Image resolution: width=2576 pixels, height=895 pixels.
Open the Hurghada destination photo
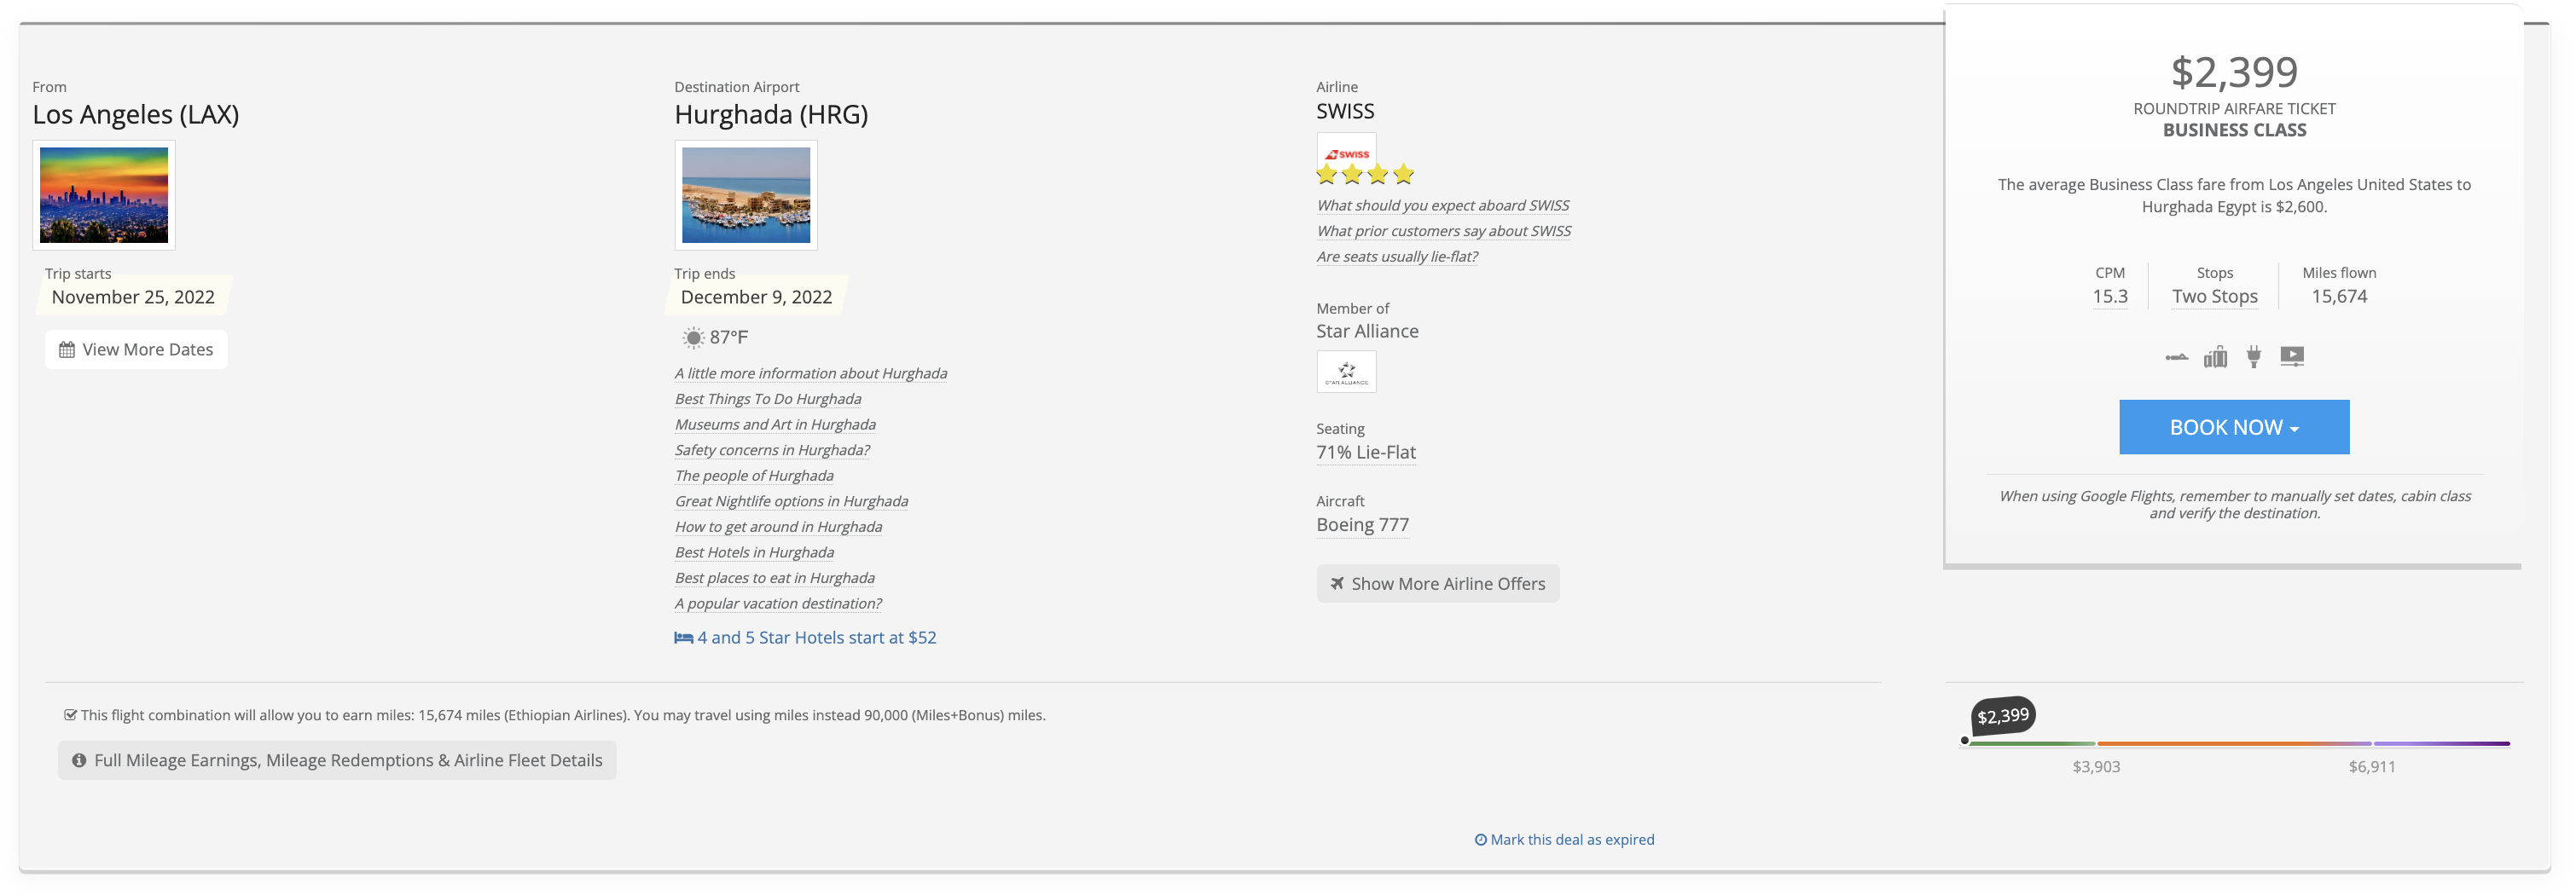(746, 195)
